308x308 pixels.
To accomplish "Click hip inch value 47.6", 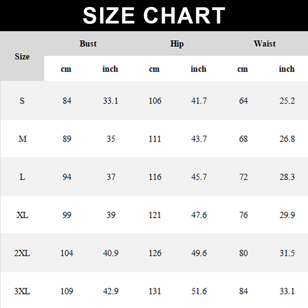I will click(x=199, y=215).
